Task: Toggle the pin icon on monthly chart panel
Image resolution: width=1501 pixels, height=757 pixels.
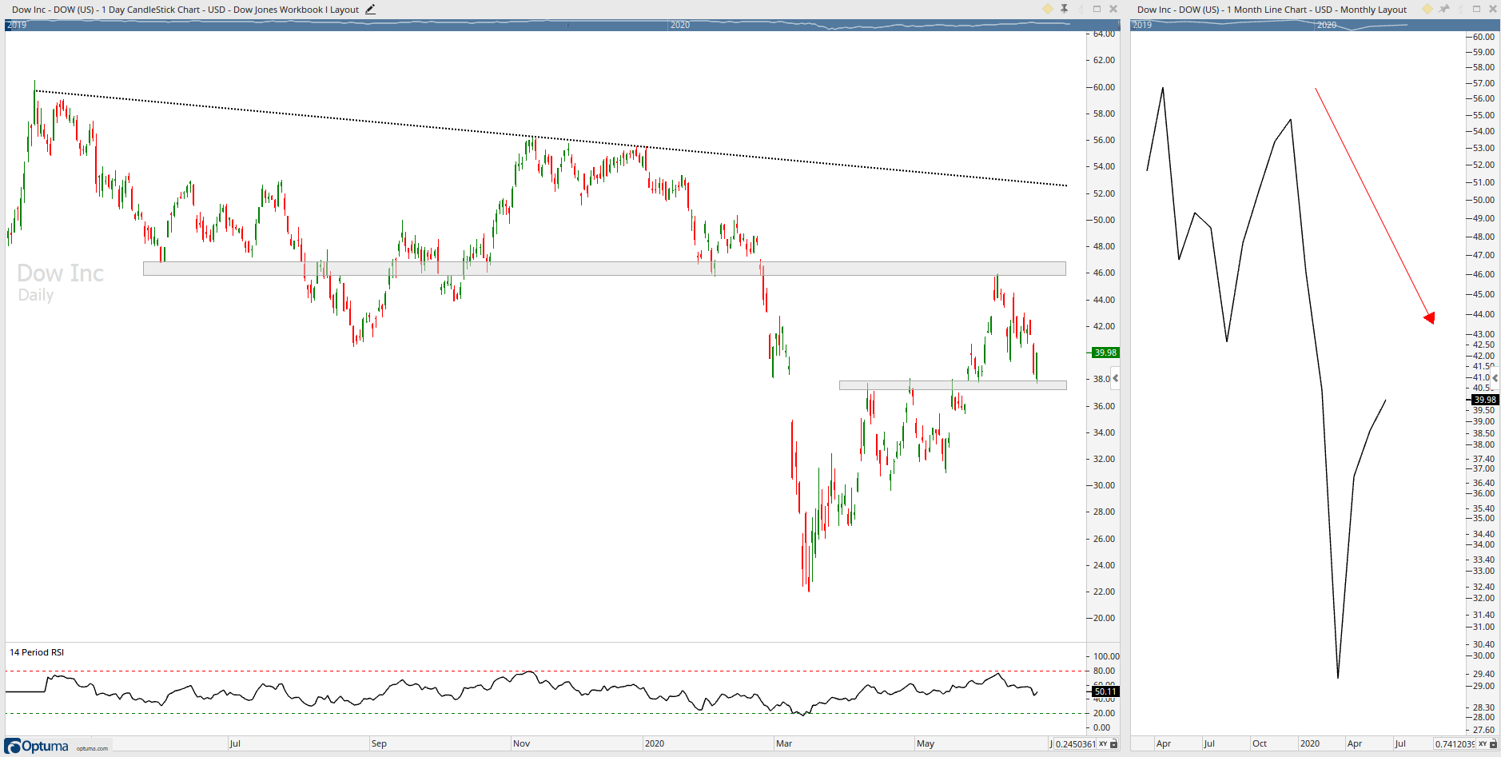Action: (1444, 9)
